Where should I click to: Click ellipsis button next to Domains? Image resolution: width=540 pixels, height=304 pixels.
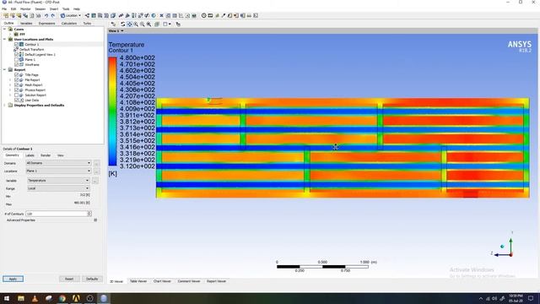point(97,163)
